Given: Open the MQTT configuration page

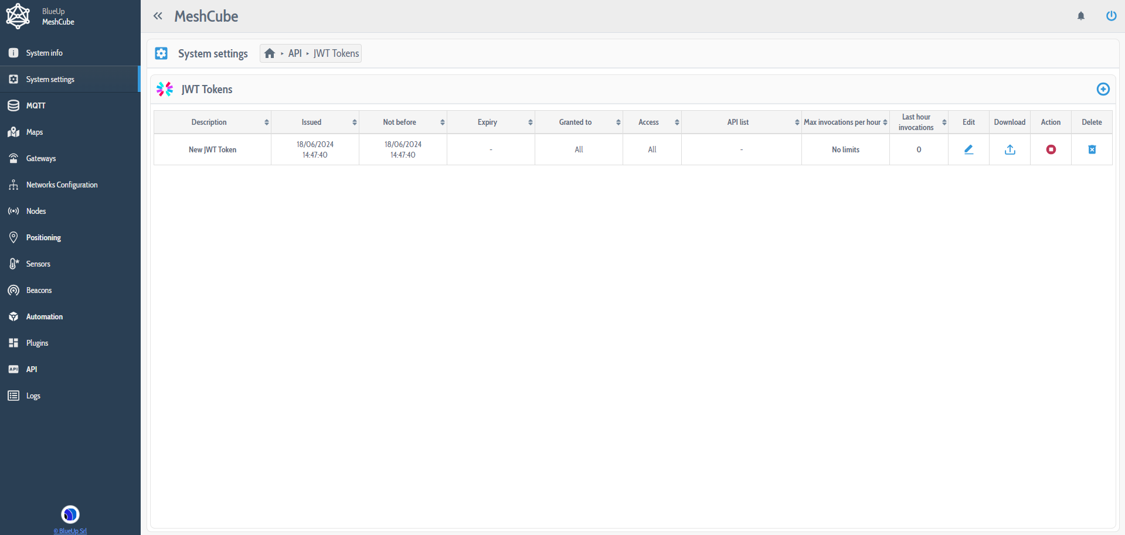Looking at the screenshot, I should click(x=35, y=105).
